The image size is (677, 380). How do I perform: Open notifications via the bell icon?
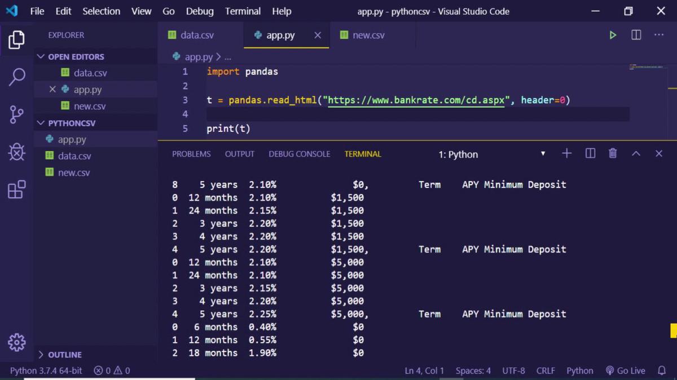[x=662, y=370]
